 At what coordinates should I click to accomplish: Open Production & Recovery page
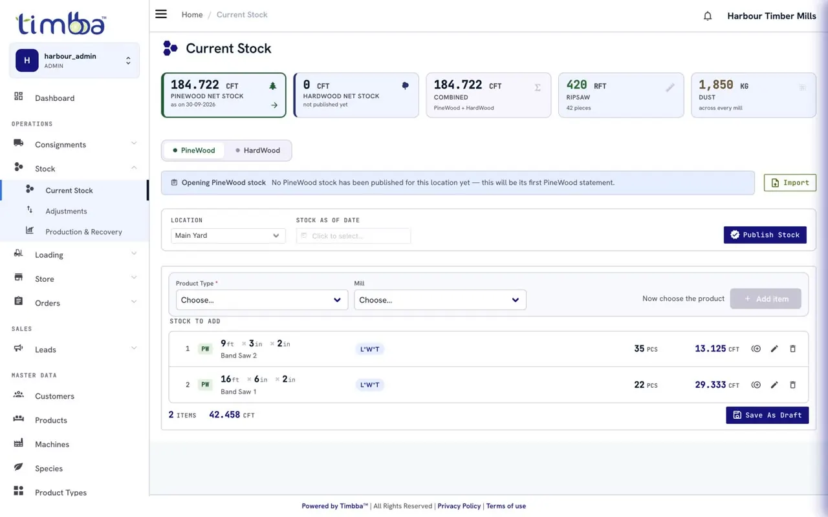[x=83, y=232]
